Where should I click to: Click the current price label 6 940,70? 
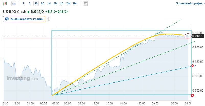point(198,36)
